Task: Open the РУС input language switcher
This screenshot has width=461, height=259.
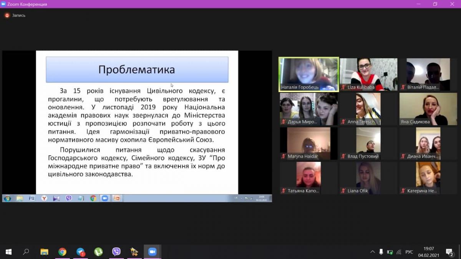Action: 409,252
